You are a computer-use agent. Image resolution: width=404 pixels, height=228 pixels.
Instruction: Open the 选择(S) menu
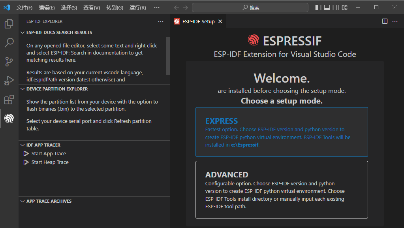(69, 8)
